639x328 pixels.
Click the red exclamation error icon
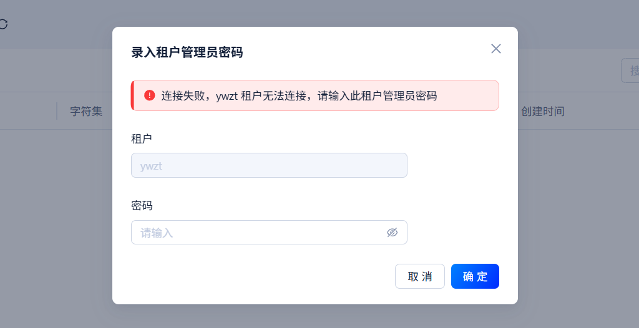[x=150, y=95]
